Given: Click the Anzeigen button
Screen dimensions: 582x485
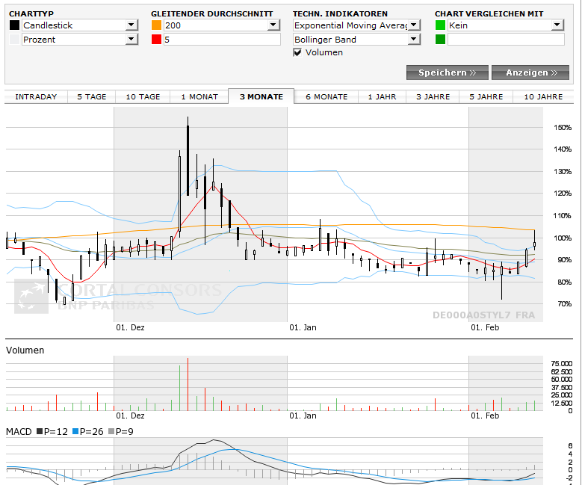Looking at the screenshot, I should tap(530, 72).
